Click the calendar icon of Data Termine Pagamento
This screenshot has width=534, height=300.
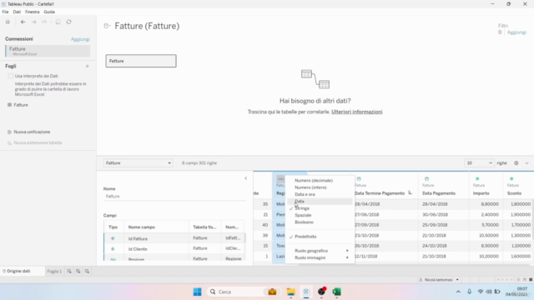point(359,178)
